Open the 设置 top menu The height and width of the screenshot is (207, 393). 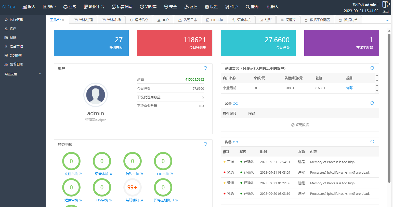click(211, 7)
